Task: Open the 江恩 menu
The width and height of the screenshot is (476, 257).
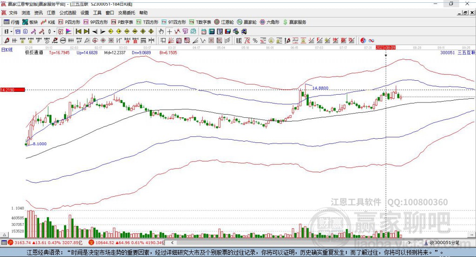Action: pos(51,13)
